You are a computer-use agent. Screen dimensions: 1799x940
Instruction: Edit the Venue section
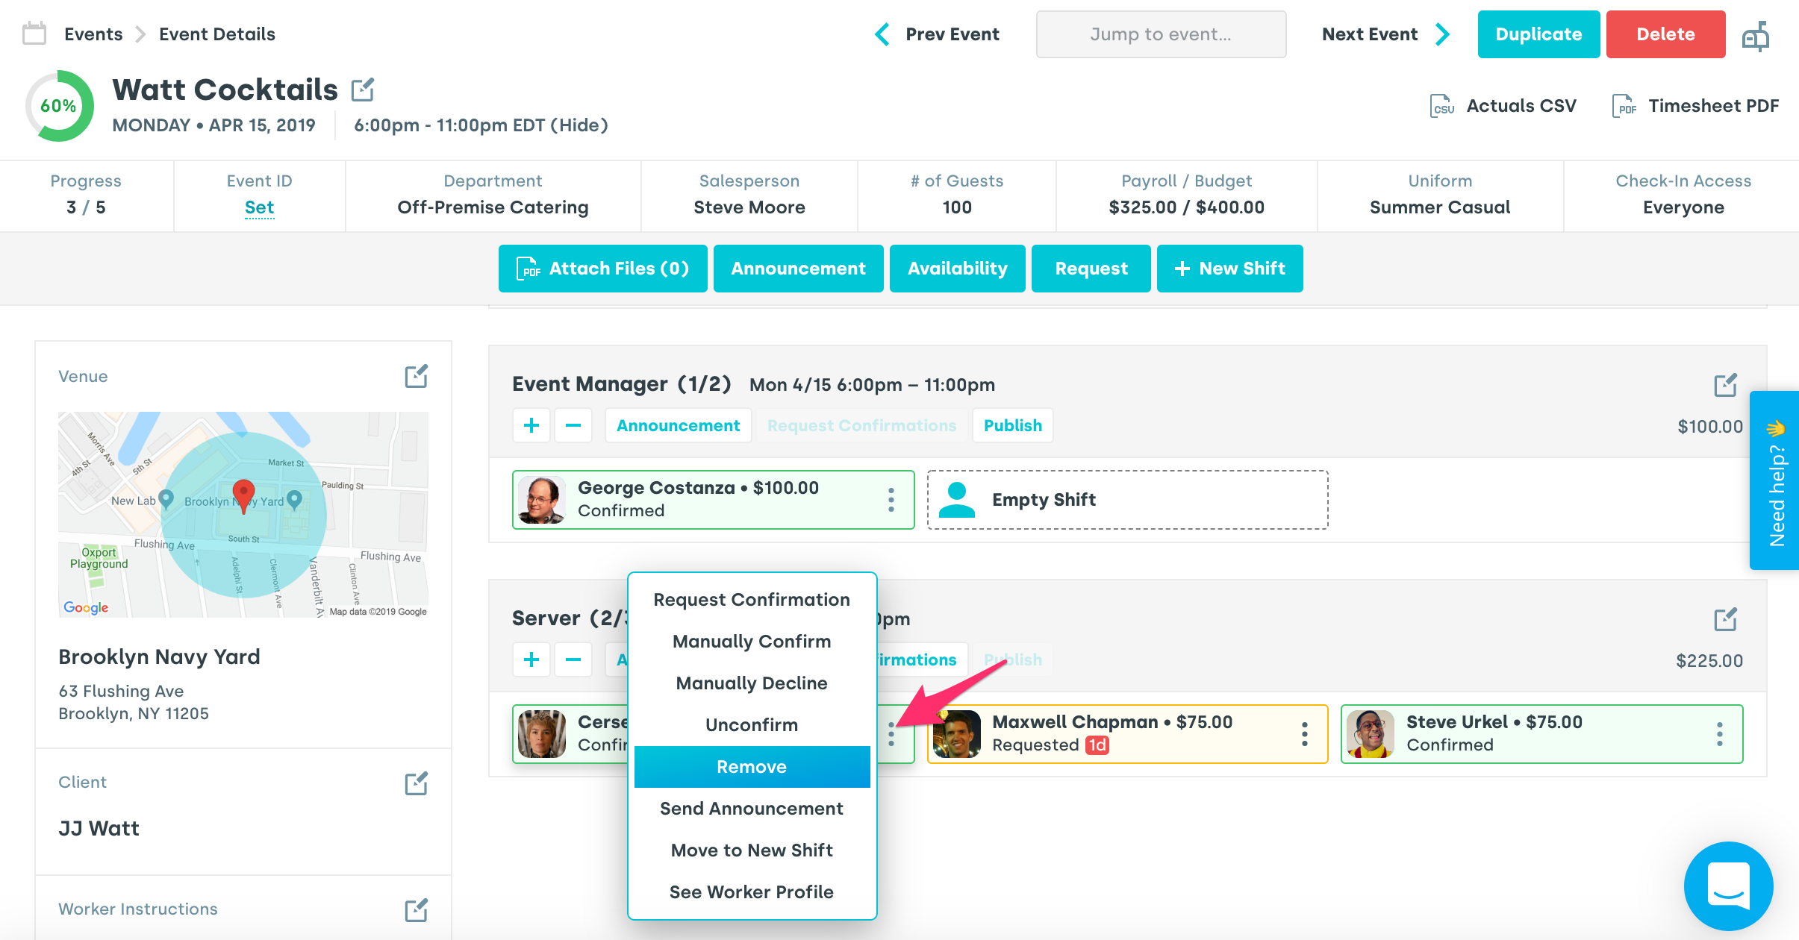[416, 376]
